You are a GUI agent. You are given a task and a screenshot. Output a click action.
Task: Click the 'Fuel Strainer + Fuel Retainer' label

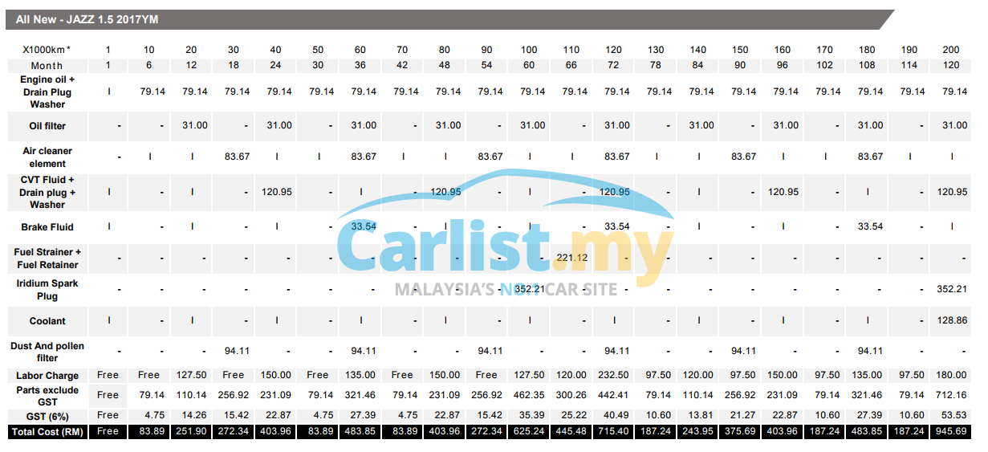tap(47, 258)
